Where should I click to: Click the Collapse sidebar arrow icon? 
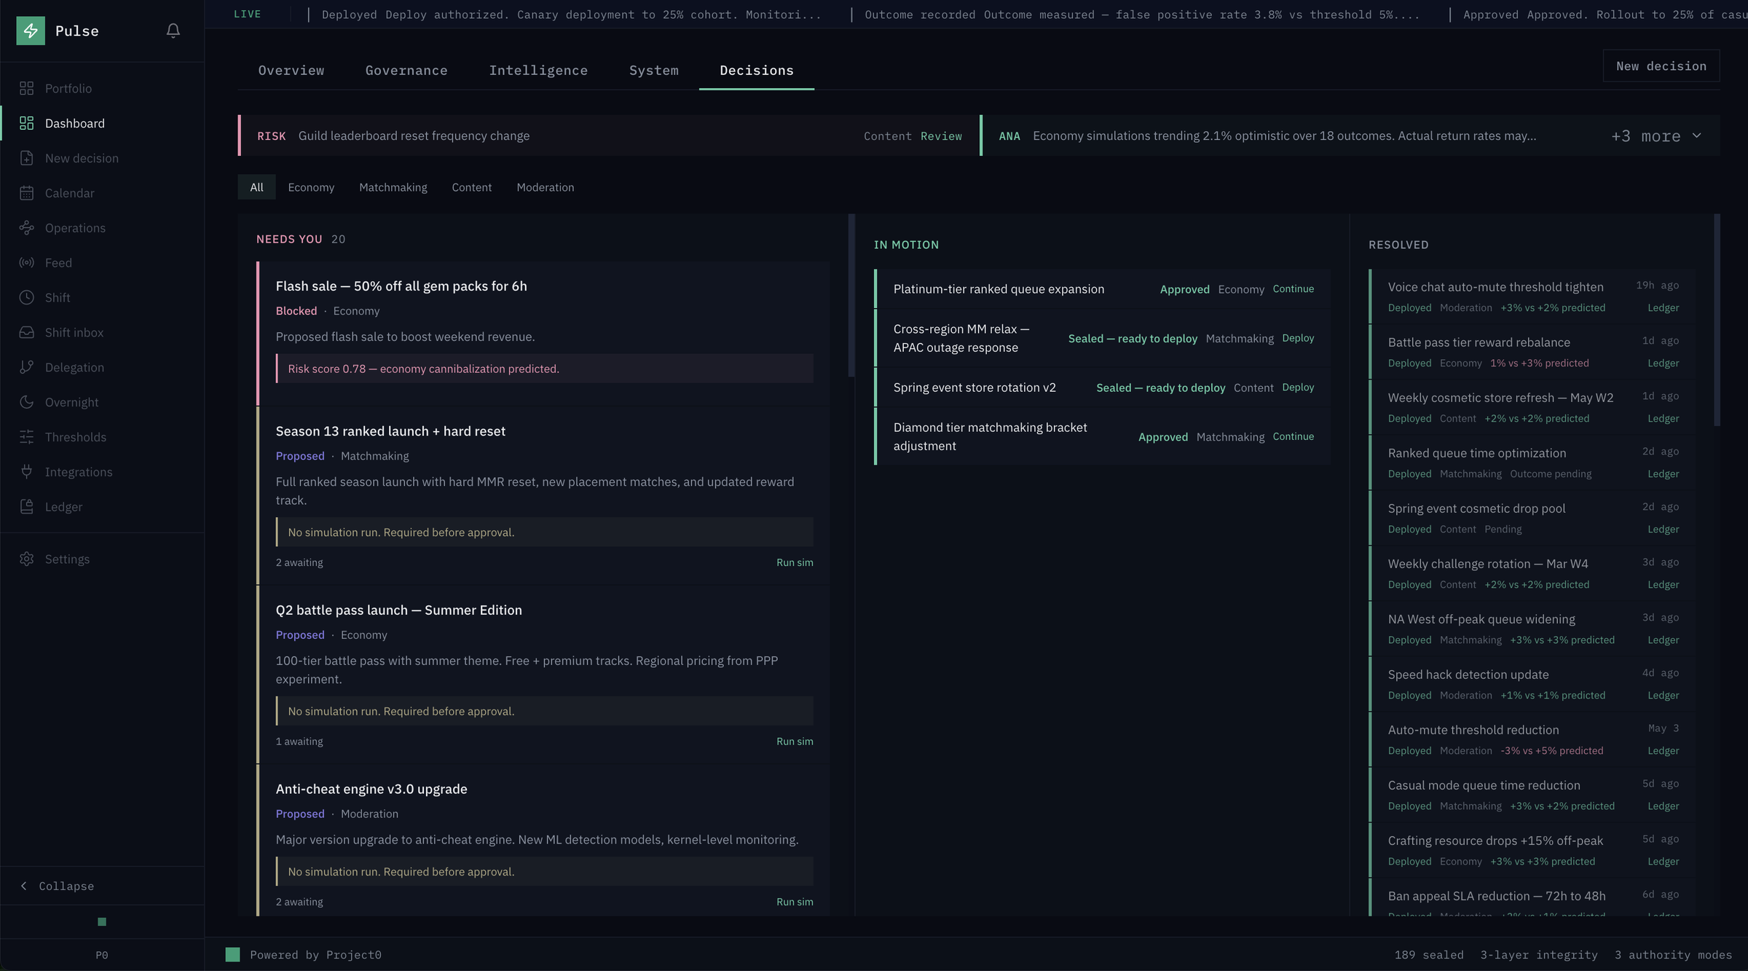click(24, 886)
